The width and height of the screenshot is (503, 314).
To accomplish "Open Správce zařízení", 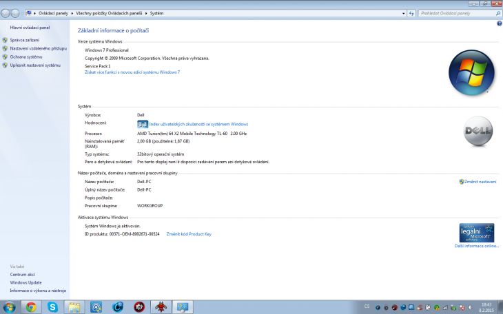I will (25, 40).
